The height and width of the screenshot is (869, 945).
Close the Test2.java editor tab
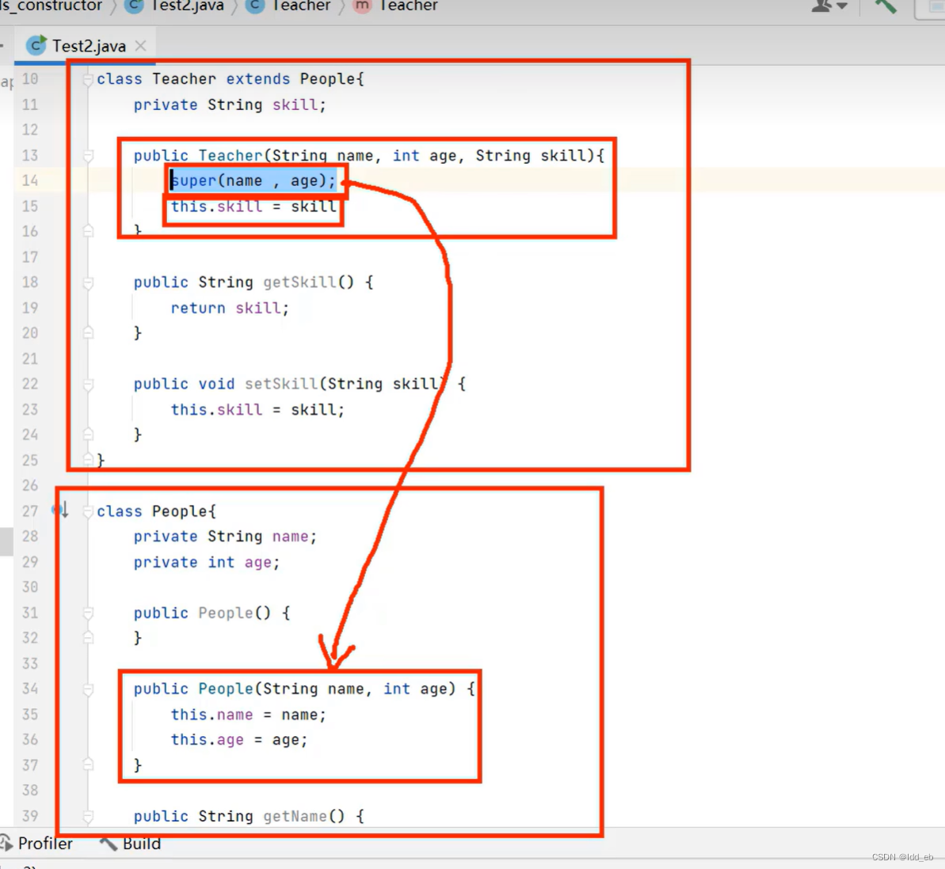[x=140, y=46]
